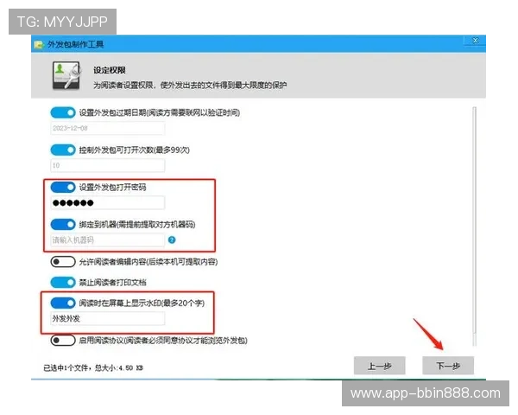The image size is (518, 415).
Task: Click the 上一步 button
Action: (380, 366)
